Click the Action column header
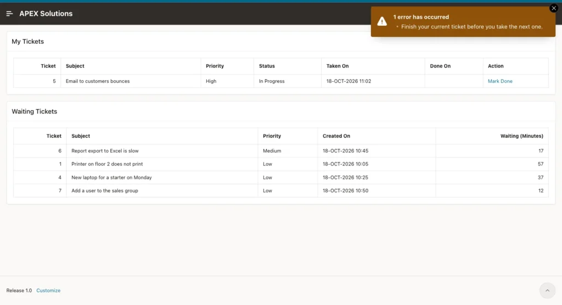 (496, 66)
